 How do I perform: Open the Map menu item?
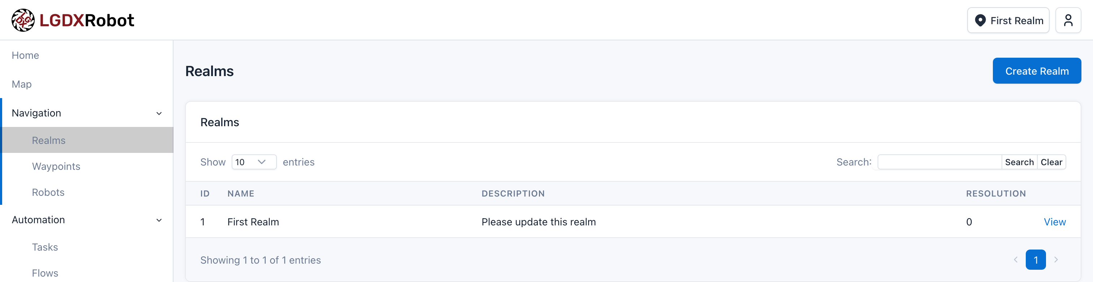22,84
